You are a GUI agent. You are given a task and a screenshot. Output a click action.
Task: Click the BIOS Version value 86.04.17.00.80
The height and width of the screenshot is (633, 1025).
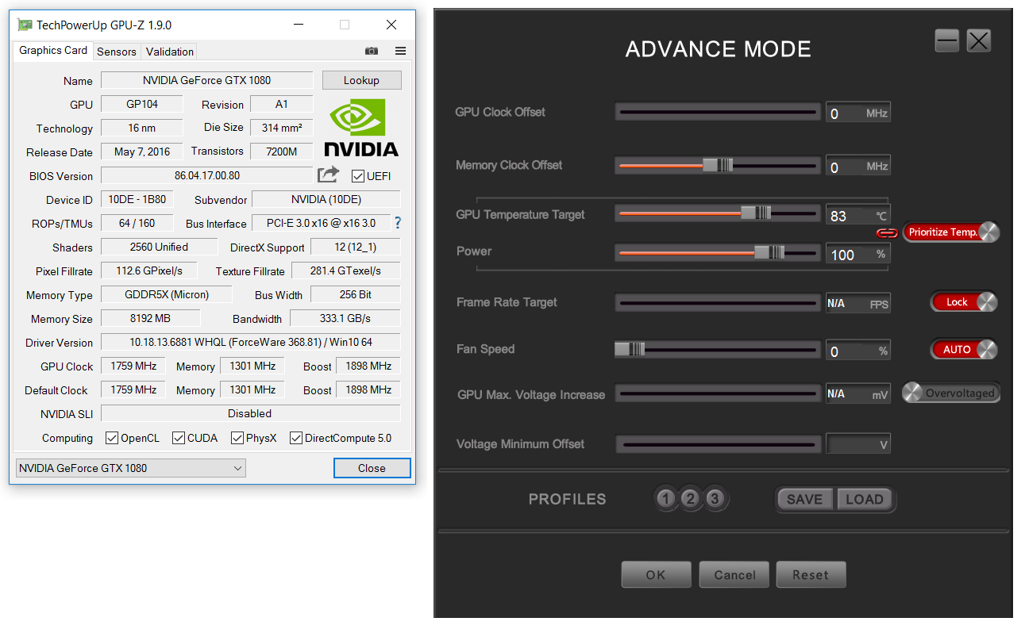coord(207,175)
